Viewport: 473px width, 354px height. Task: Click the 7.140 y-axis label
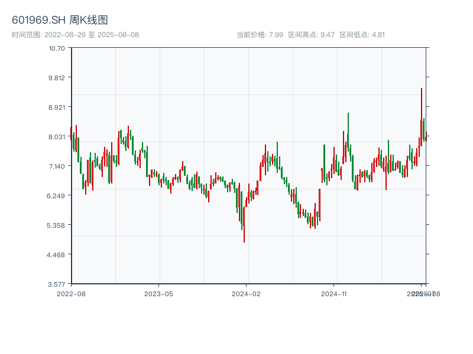click(x=57, y=166)
